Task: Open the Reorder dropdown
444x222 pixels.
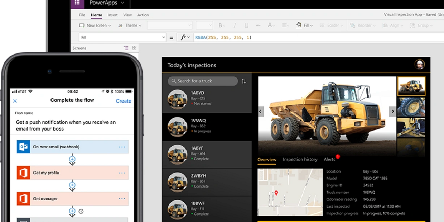Action: tap(363, 25)
